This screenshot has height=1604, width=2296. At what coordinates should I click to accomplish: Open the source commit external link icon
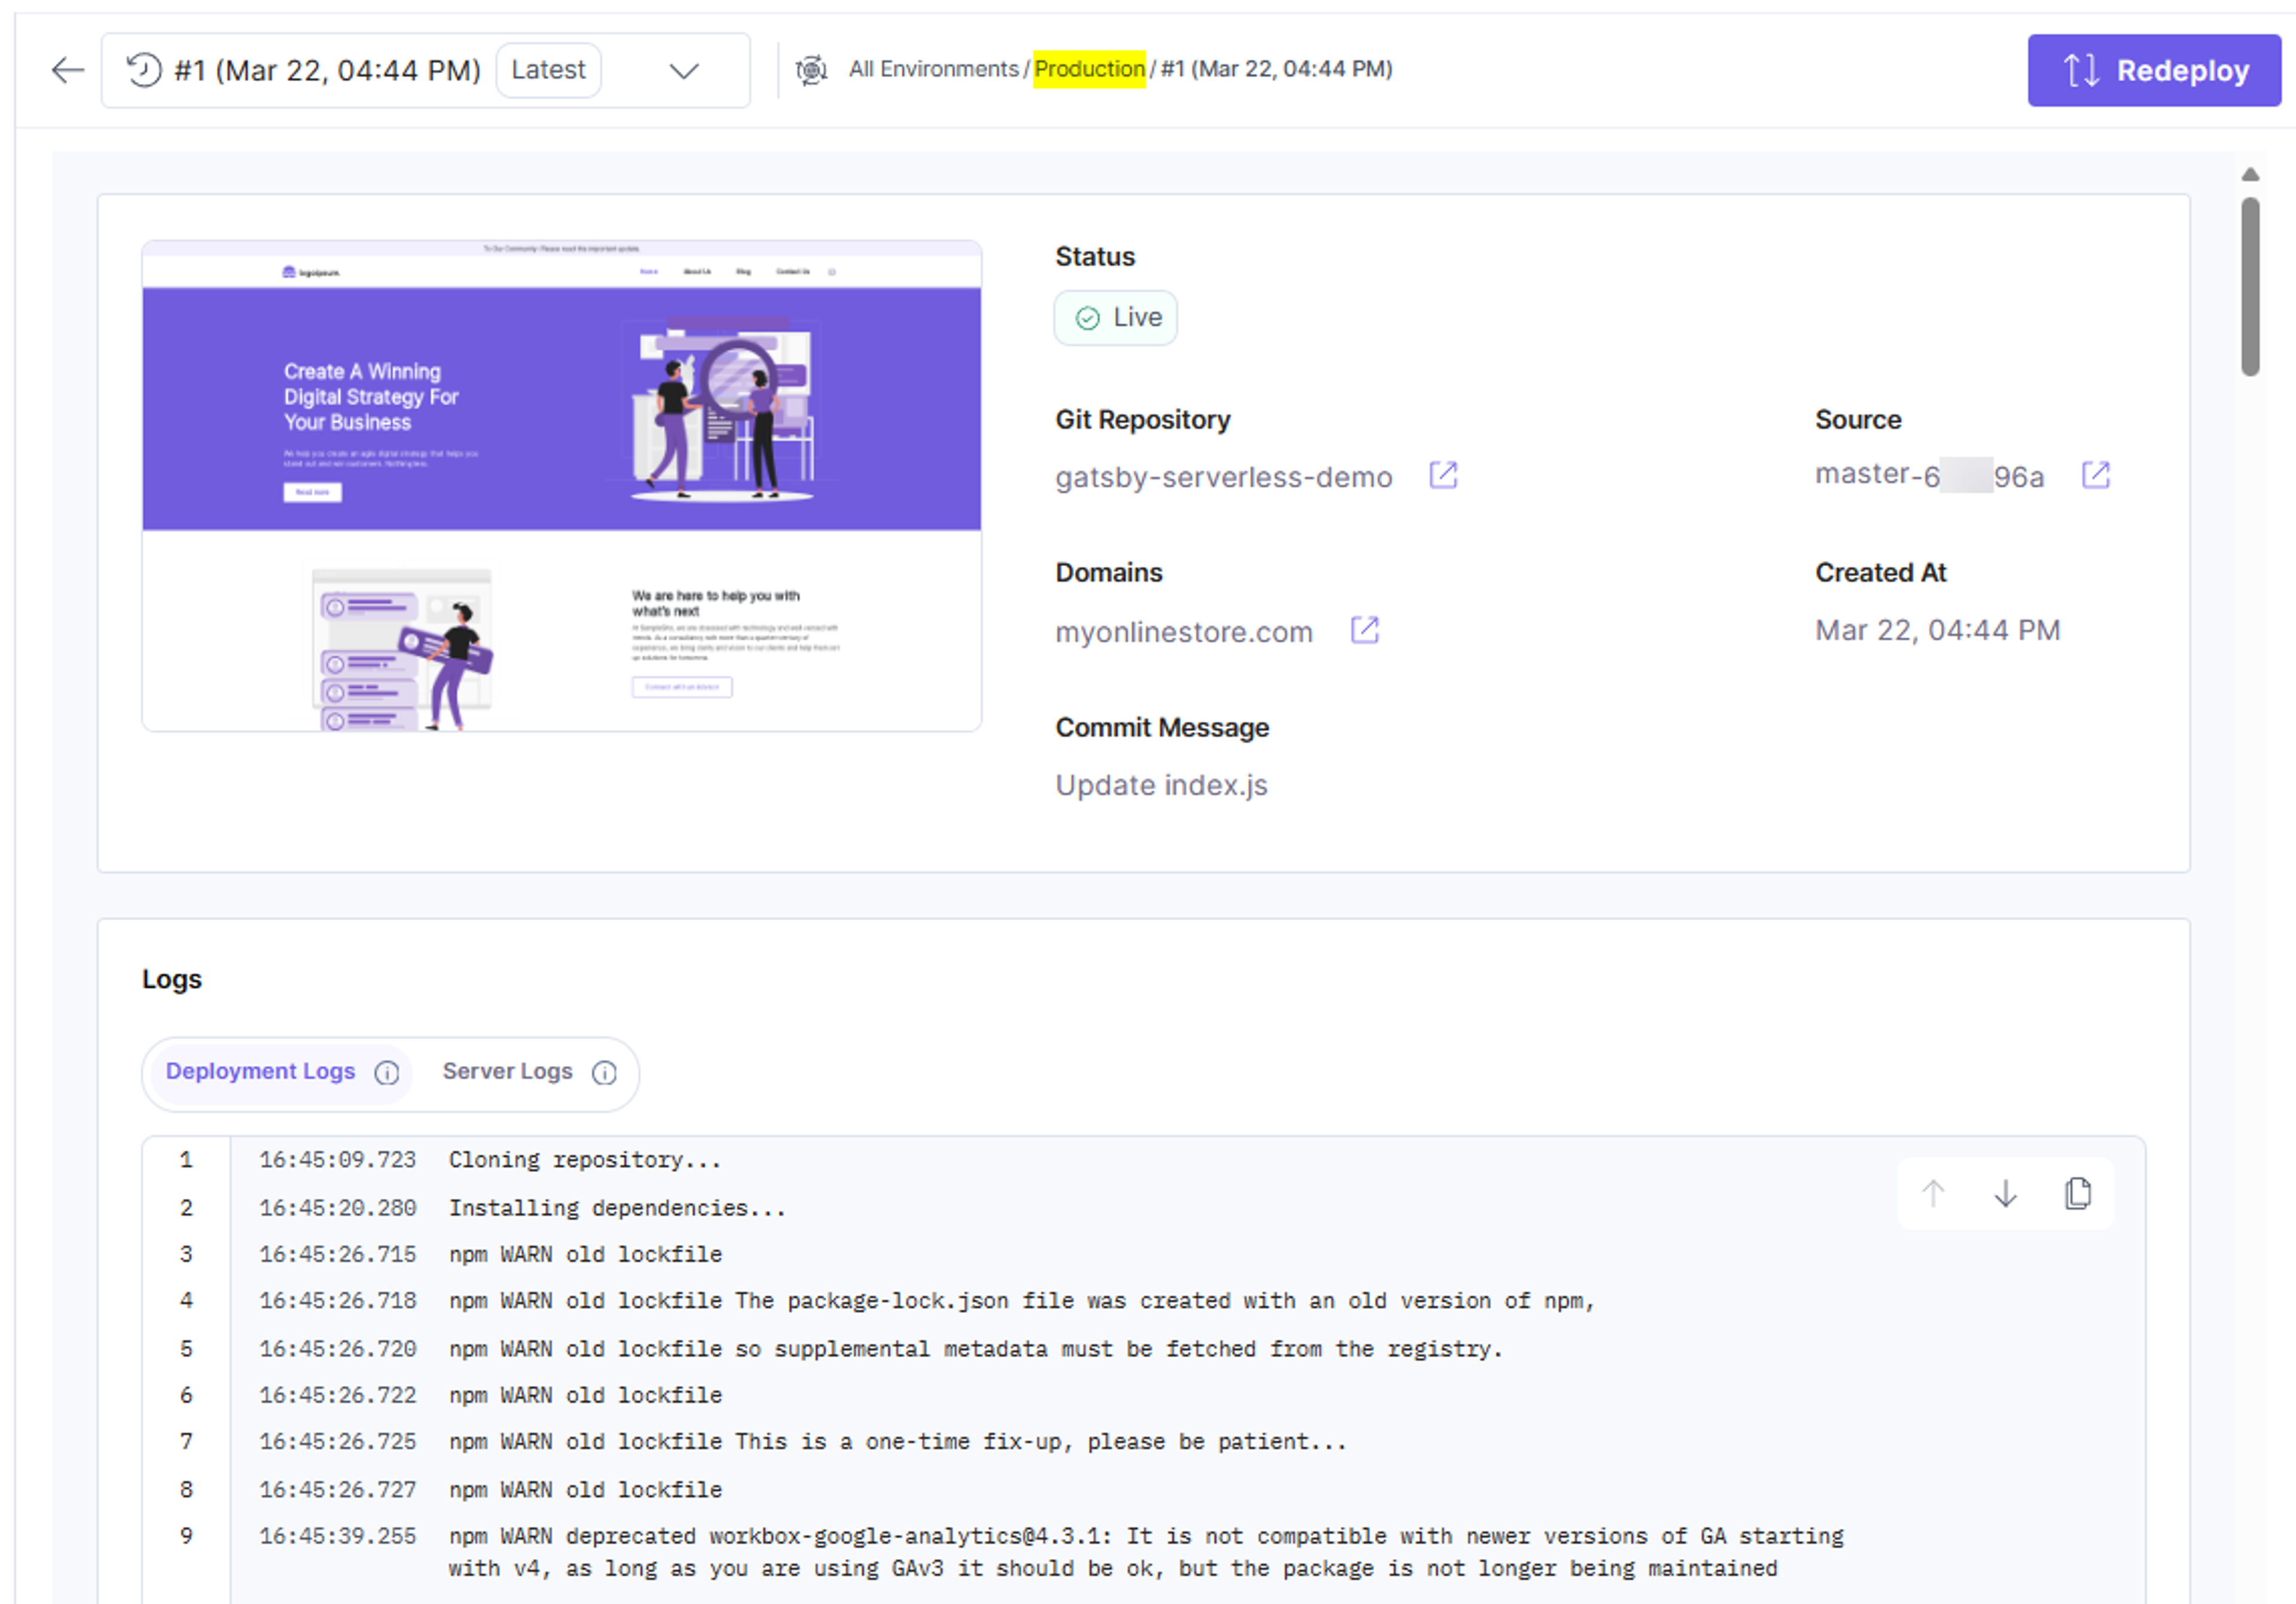pos(2095,475)
